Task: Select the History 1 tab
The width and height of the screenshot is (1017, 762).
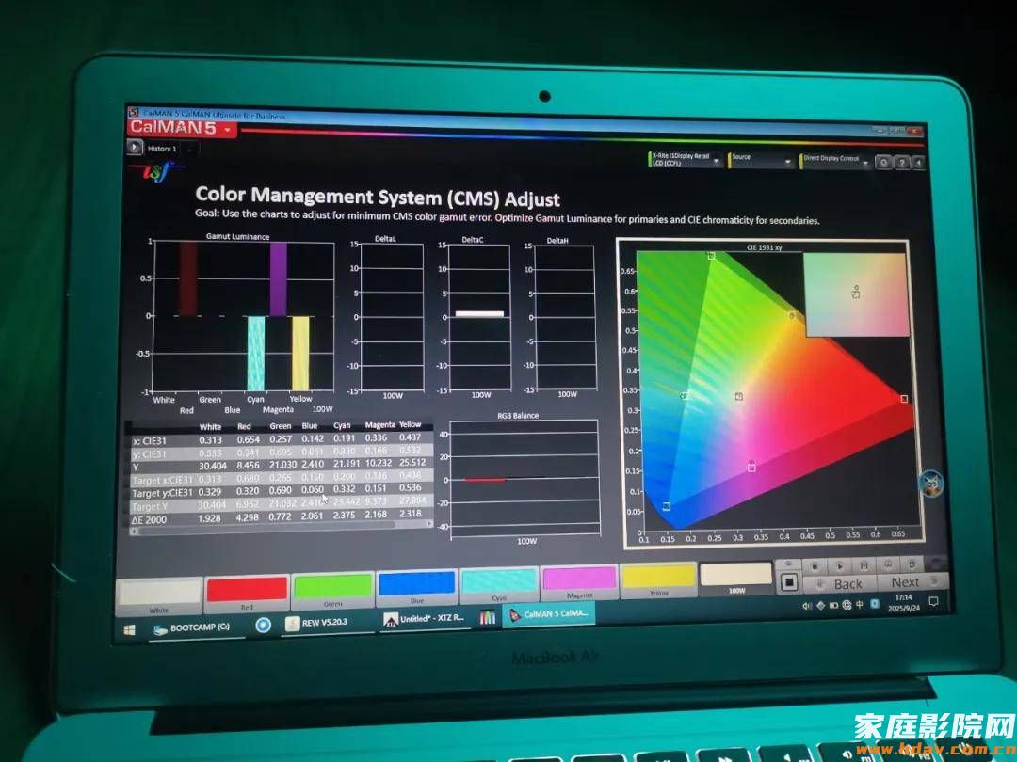Action: [162, 149]
